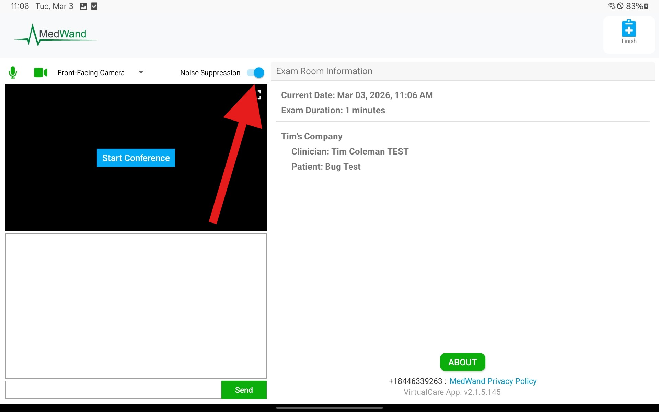Expand video to fullscreen icon
The height and width of the screenshot is (412, 659).
pyautogui.click(x=259, y=95)
